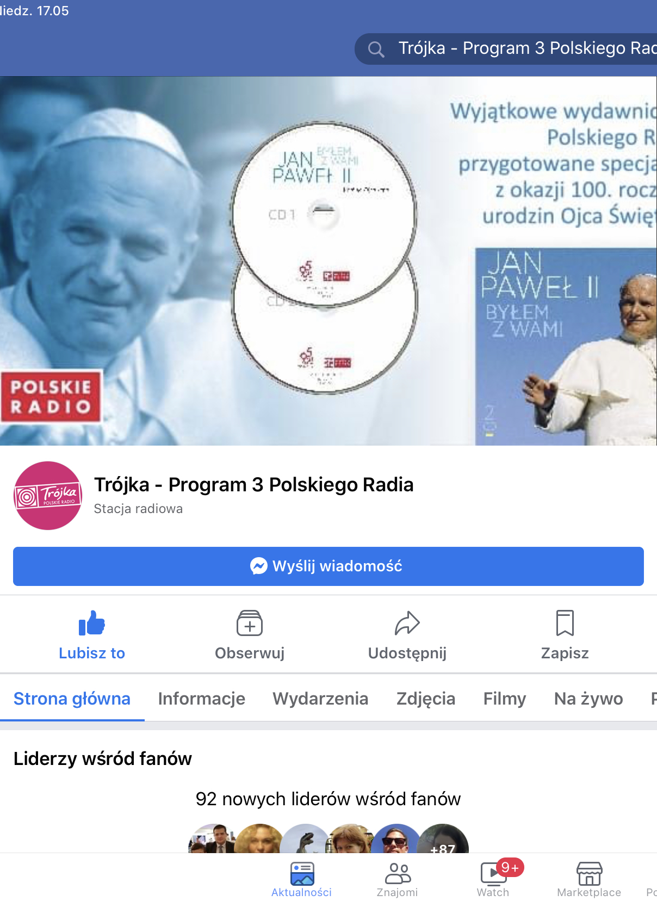Tap the magnifying glass search icon

tap(376, 50)
